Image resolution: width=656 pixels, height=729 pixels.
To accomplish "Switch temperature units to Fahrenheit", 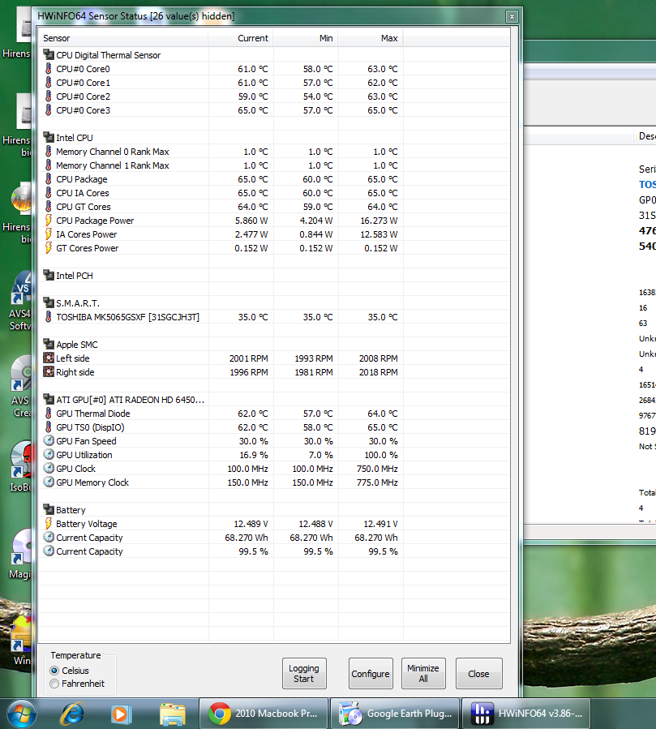I will tap(54, 684).
